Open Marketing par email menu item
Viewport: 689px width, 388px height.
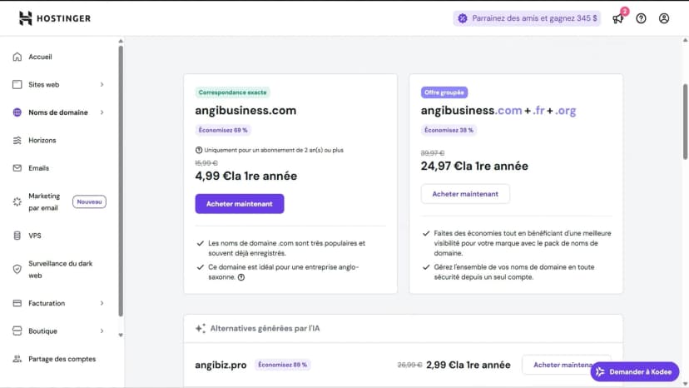(x=44, y=201)
